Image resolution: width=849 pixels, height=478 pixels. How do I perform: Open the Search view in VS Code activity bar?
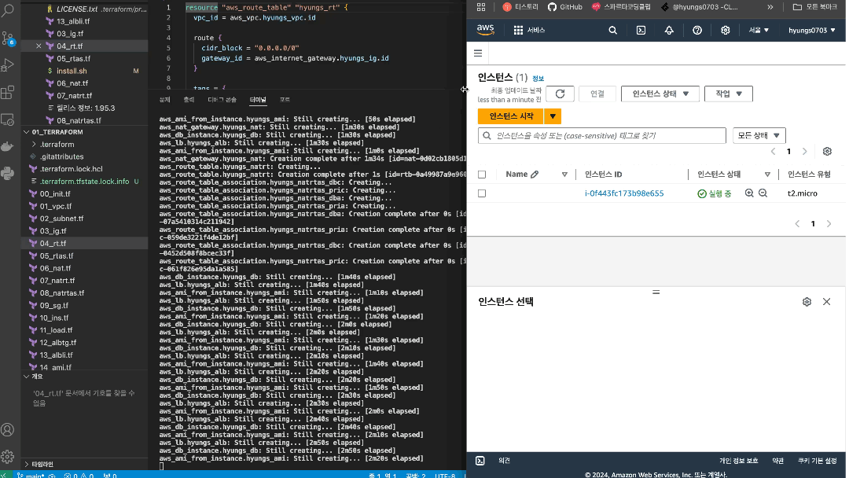point(8,9)
